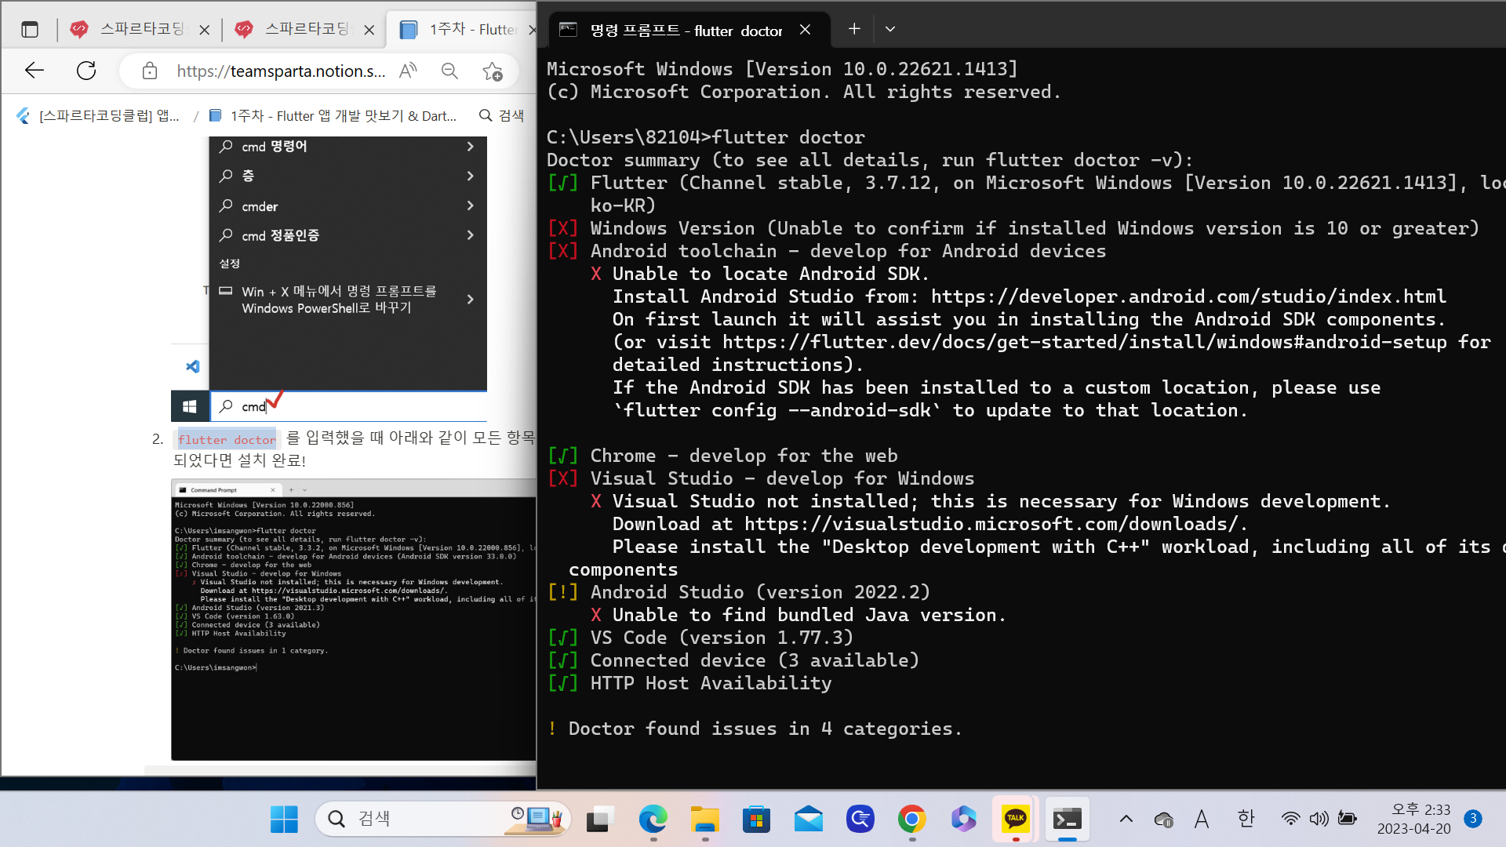Viewport: 1506px width, 847px height.
Task: Click 'Microsoft Windows [Version 10.0.22621.1413]' header line
Action: 782,69
